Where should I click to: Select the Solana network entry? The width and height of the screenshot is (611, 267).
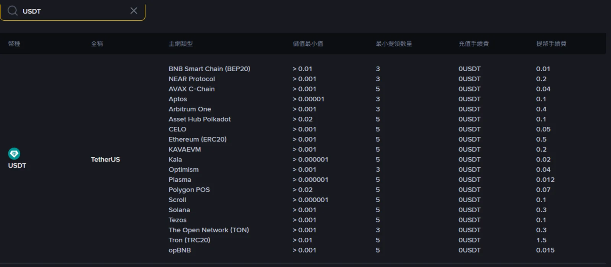pyautogui.click(x=179, y=210)
